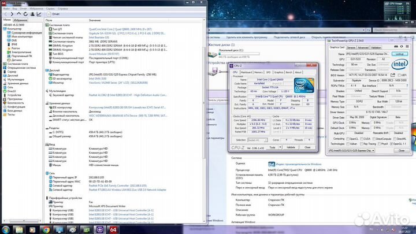Toggle the OpenCL checkbox in GPU-Z

pos(348,139)
